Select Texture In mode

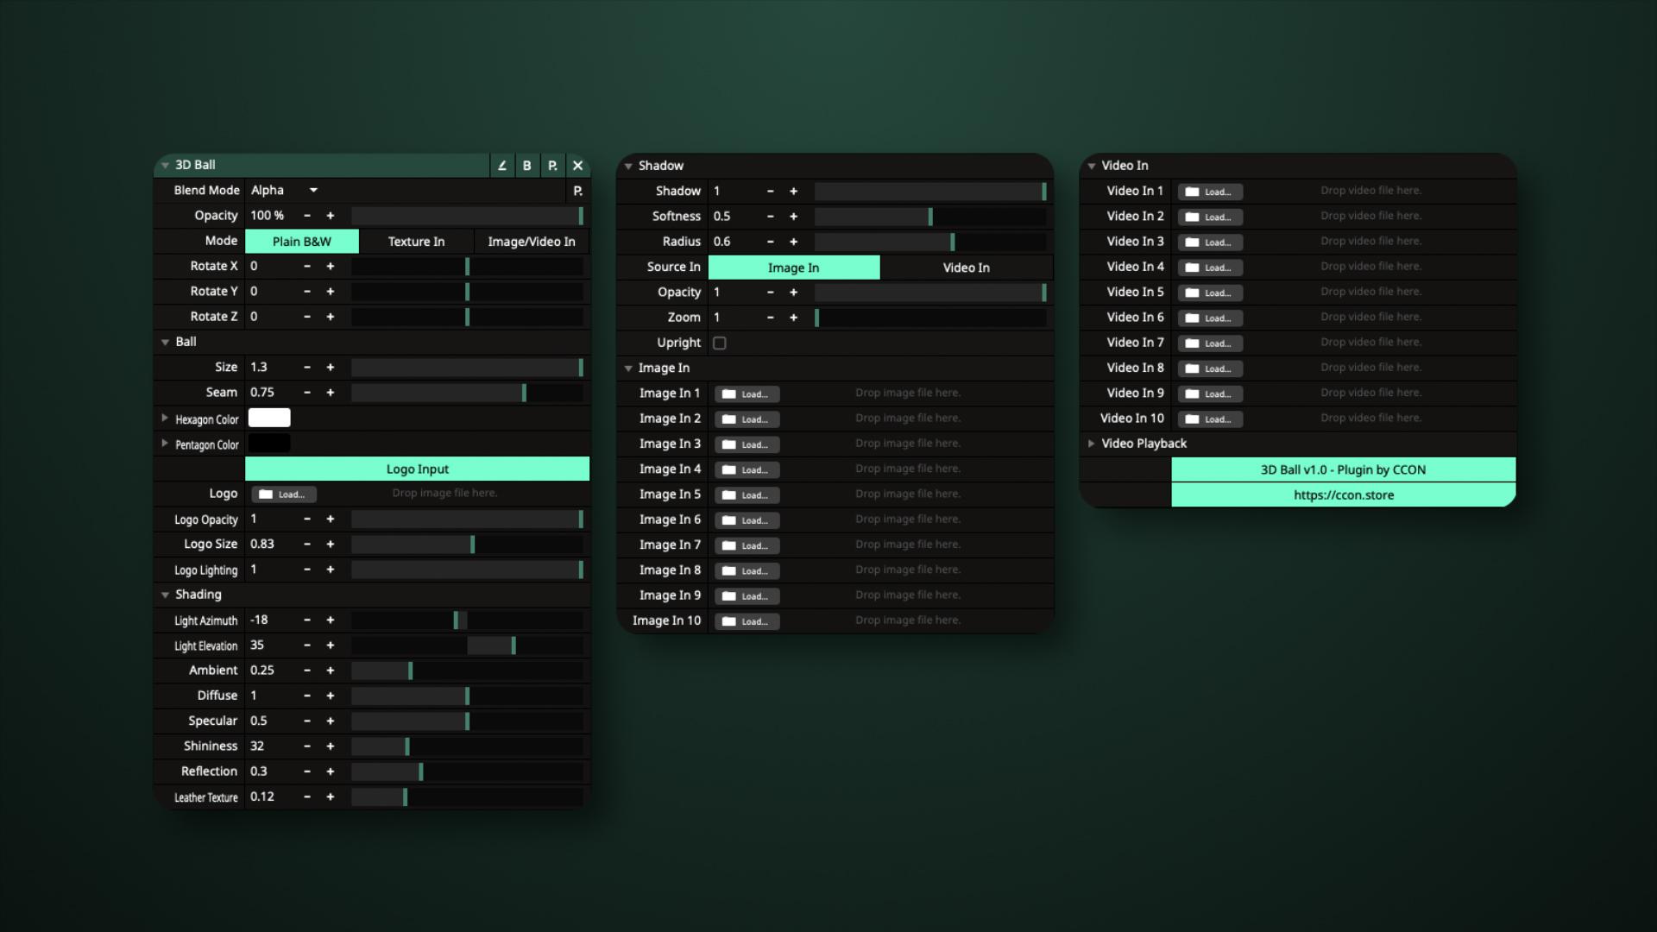pyautogui.click(x=417, y=242)
